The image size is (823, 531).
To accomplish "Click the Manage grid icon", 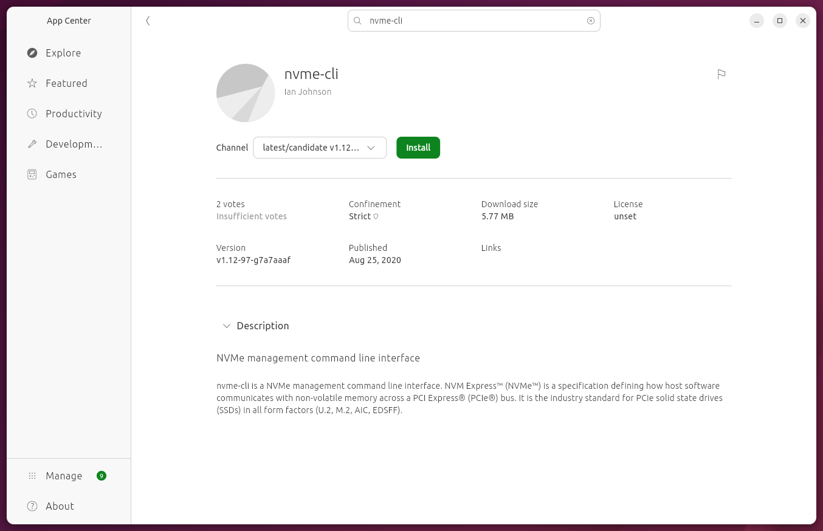I will click(32, 476).
